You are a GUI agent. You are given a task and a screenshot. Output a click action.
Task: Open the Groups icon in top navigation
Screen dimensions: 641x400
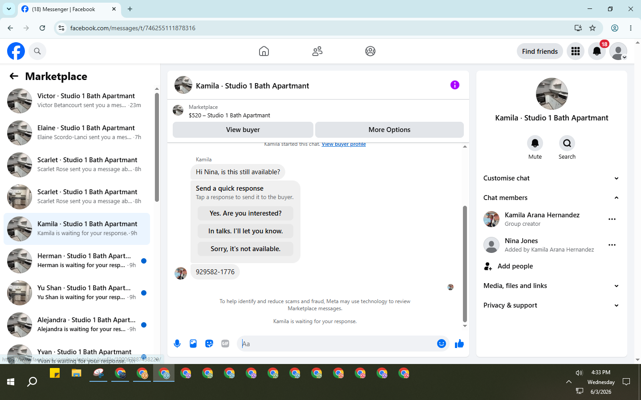click(x=370, y=51)
